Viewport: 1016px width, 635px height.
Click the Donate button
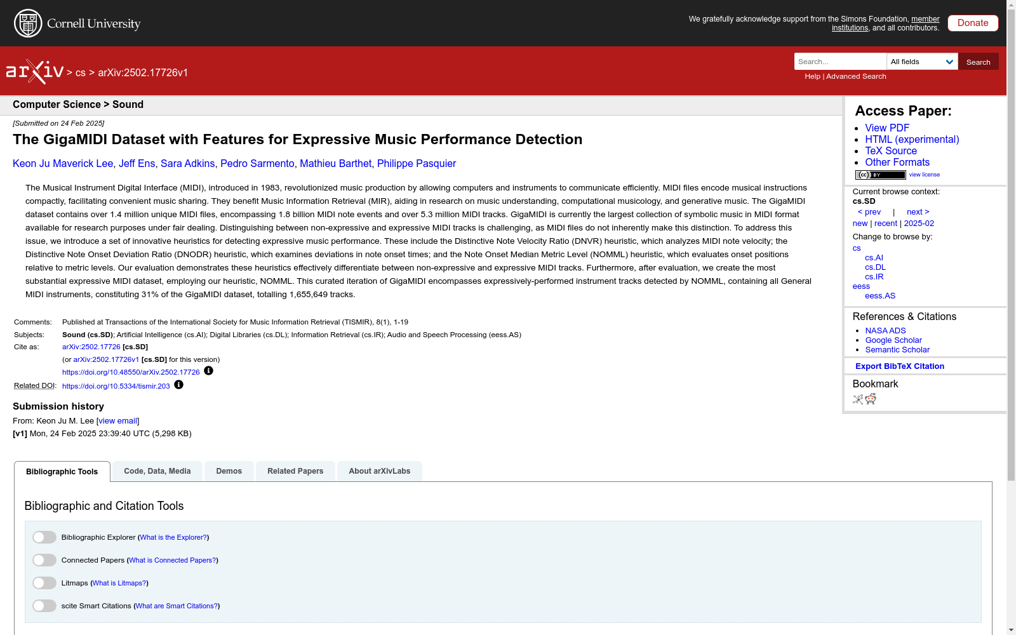click(973, 23)
